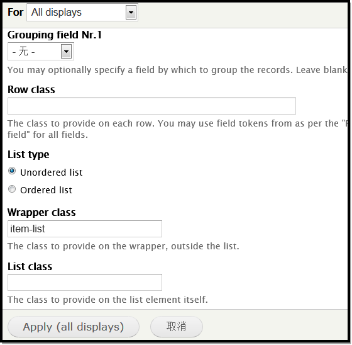Click the "Ordered list" option label text

[47, 190]
